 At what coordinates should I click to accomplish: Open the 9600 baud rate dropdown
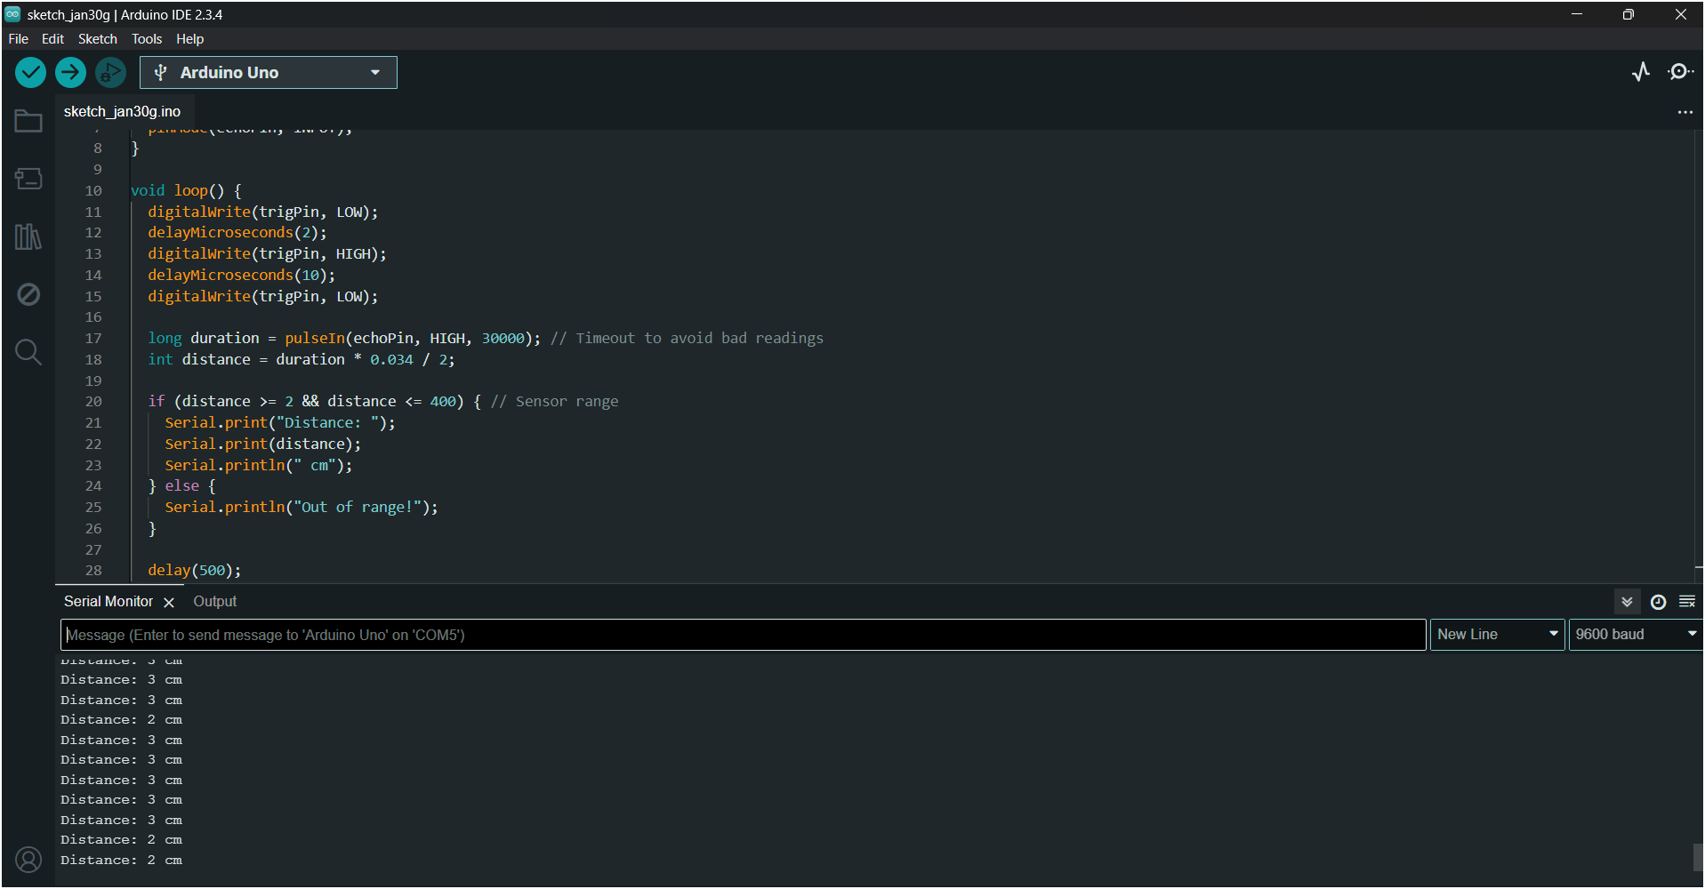(x=1636, y=635)
